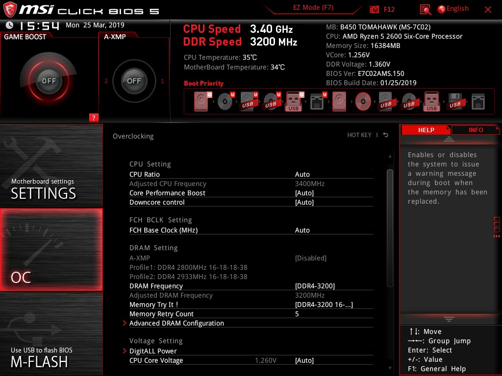Select the UEFI USB key boot icon
Image resolution: width=502 pixels, height=376 pixels.
295,101
